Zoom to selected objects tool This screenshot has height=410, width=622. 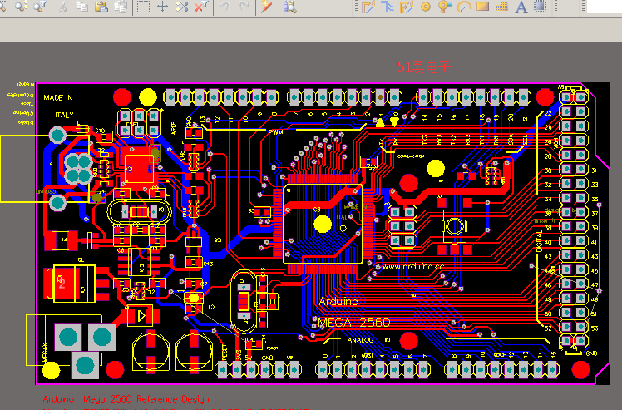[x=22, y=7]
